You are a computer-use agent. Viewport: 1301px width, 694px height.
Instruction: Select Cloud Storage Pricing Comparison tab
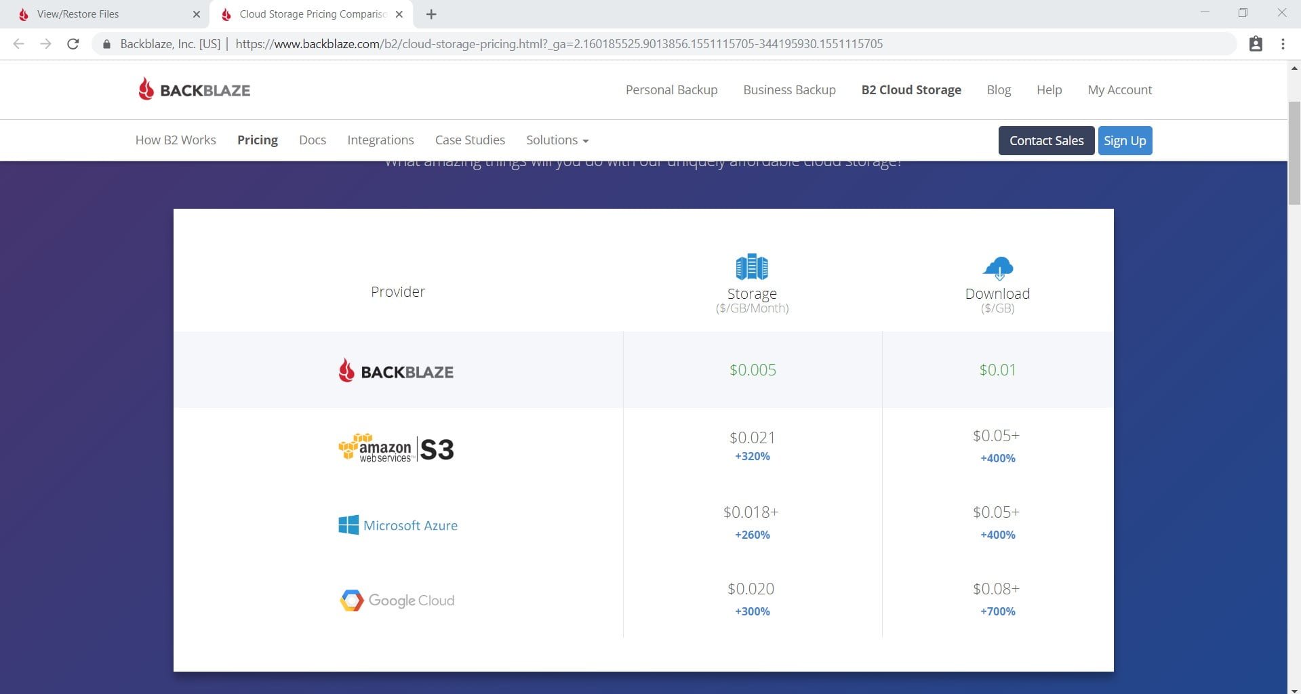pyautogui.click(x=311, y=14)
